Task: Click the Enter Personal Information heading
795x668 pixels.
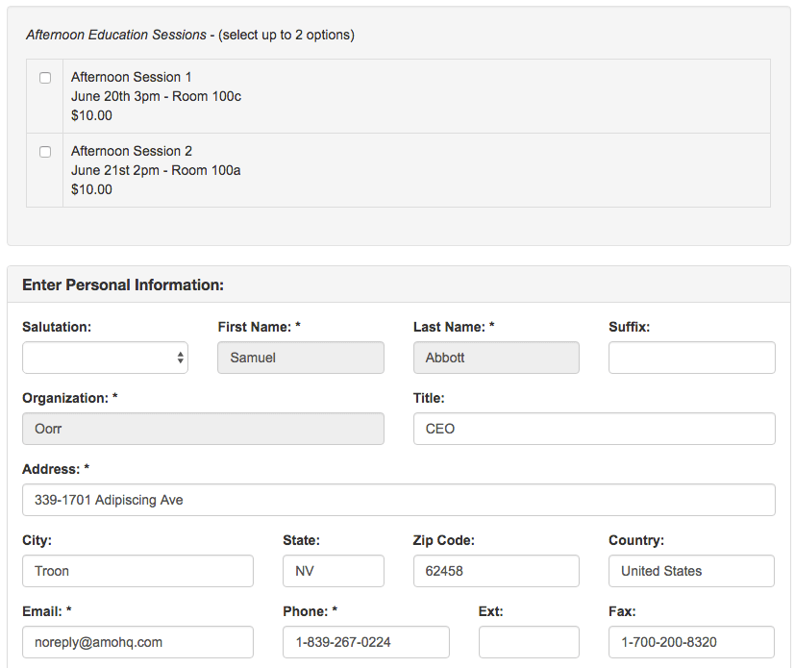Action: coord(123,285)
